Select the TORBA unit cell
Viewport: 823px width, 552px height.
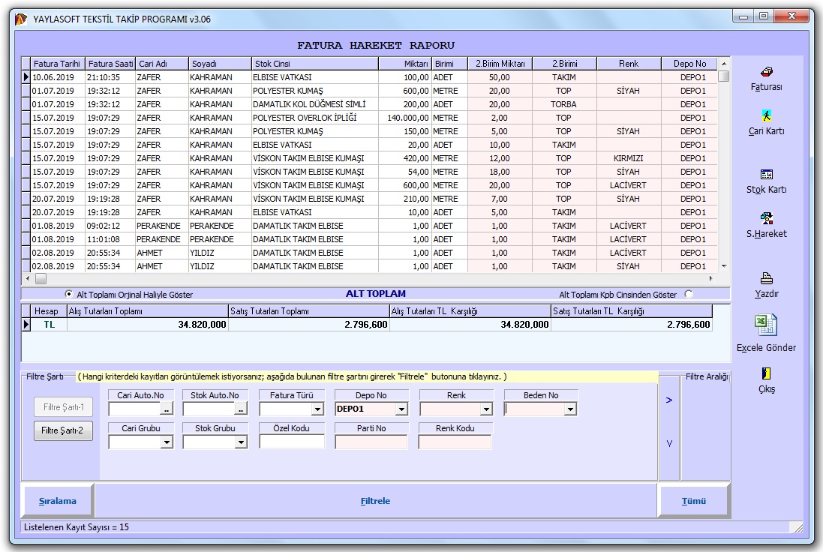[563, 104]
